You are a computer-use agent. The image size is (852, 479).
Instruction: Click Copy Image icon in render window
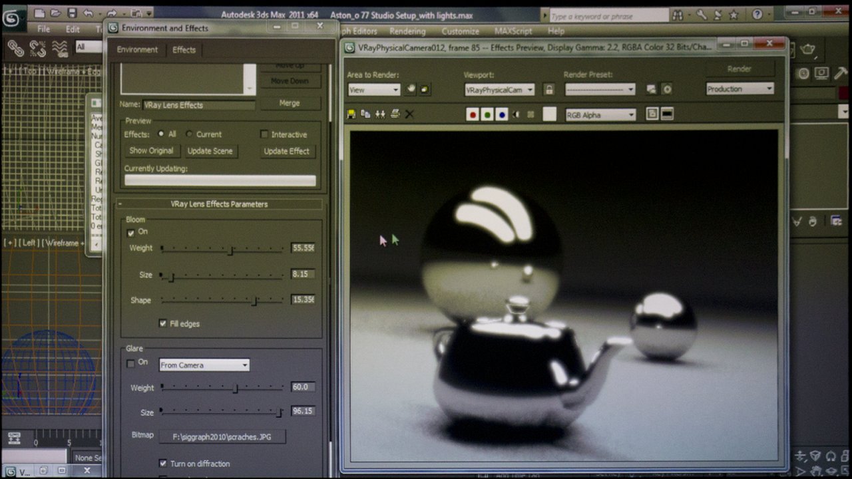365,114
